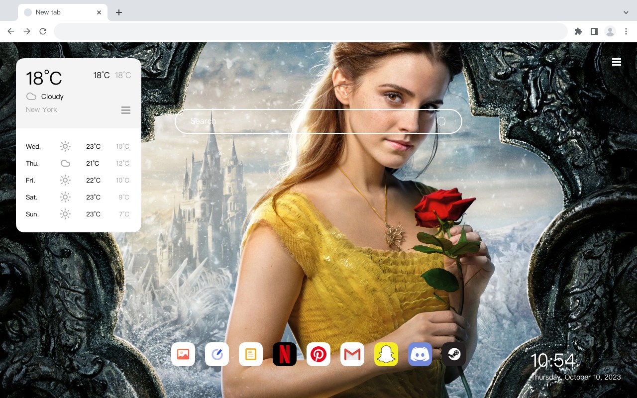
Task: Click the sun icon in the Sun. row
Action: (65, 214)
